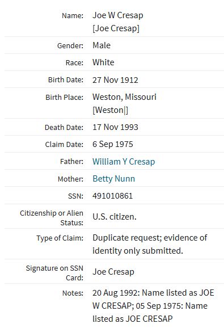Click the Duplicate request claim type text
Screen dimensions: 224x328
(150, 244)
